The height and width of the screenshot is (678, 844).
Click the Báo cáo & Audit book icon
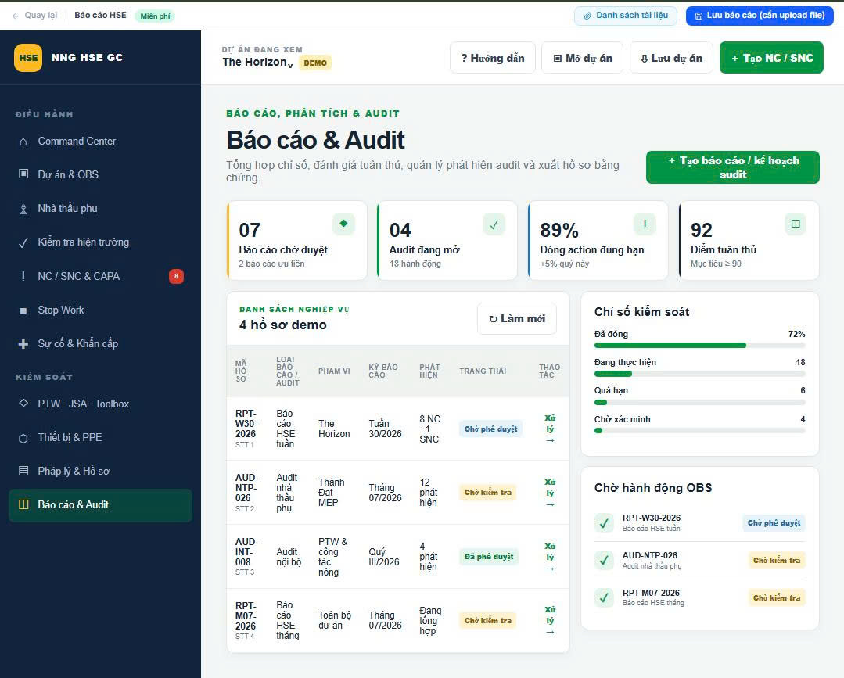23,504
